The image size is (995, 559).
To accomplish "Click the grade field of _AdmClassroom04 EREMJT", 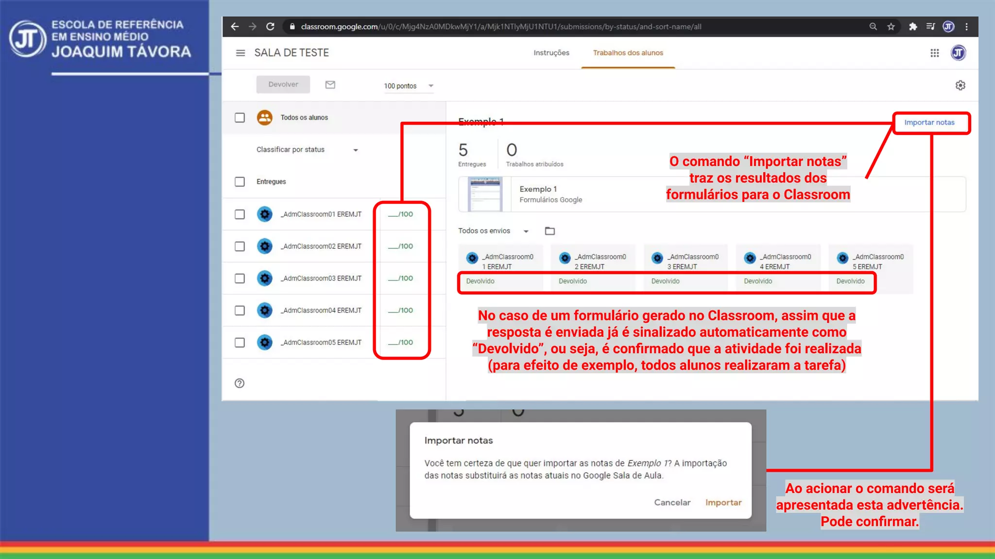I will [x=401, y=311].
